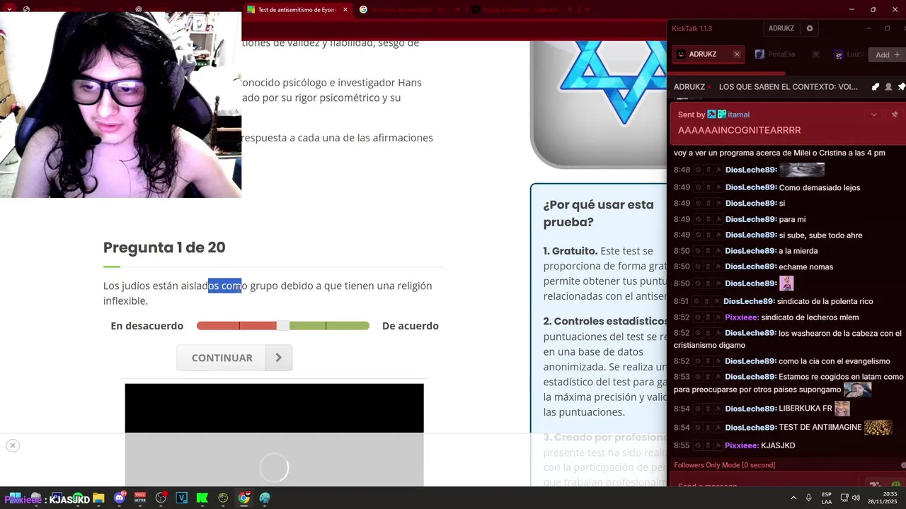Screen dimensions: 906x509
Task: Open File Explorer from the taskbar
Action: tap(98, 498)
